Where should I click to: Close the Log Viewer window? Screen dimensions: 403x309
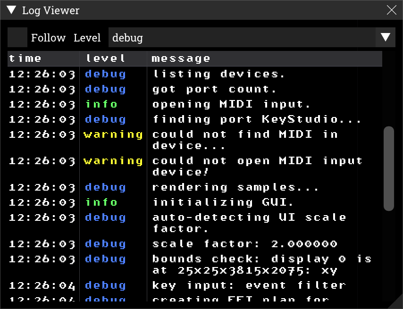[x=391, y=10]
